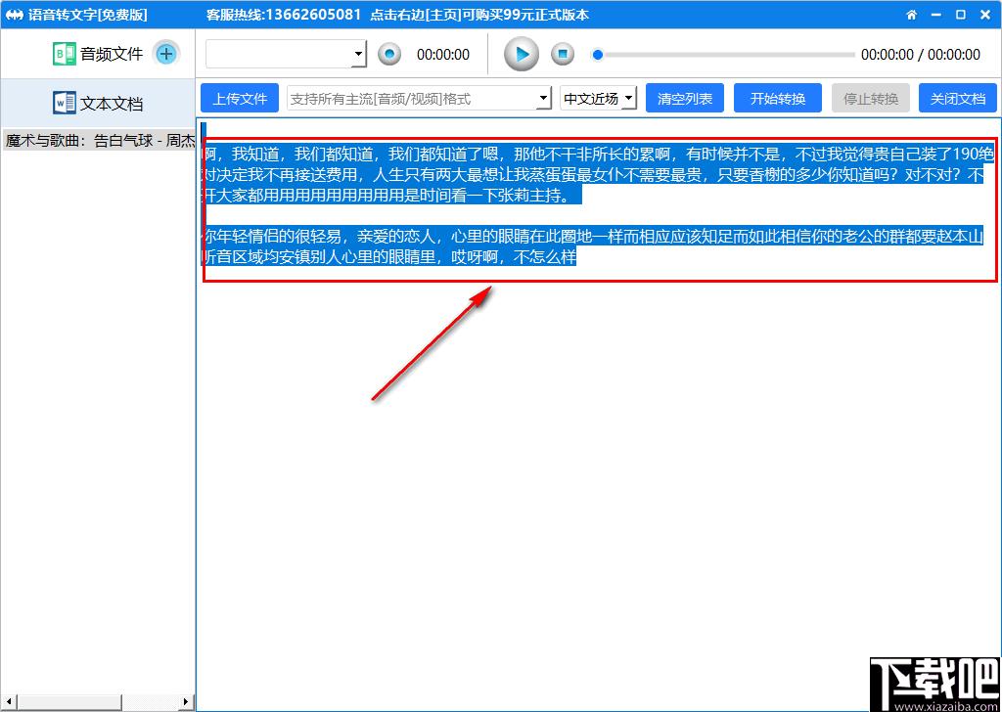Click the playback progress track
1002x712 pixels.
click(x=725, y=55)
